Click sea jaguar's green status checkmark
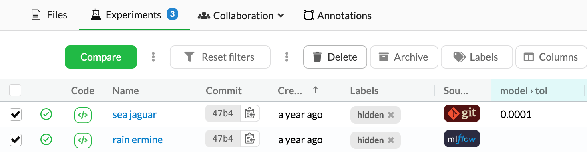Screen dimensions: 587x154 pos(46,115)
